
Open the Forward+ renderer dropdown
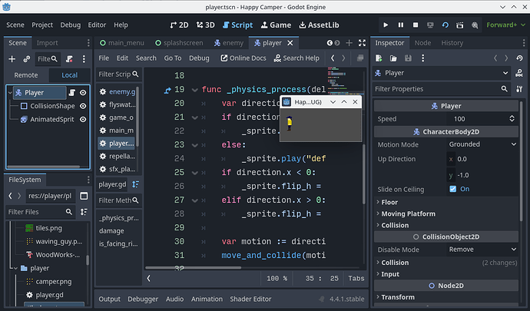click(x=505, y=25)
